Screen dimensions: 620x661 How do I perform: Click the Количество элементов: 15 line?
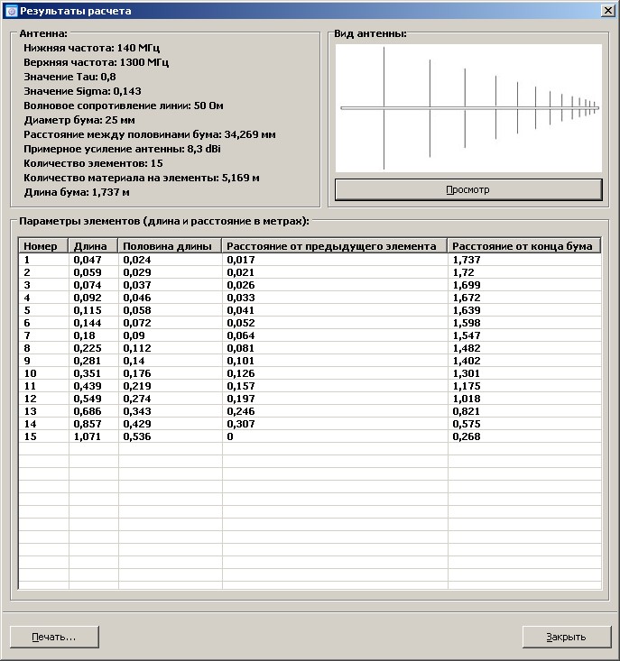[x=93, y=163]
